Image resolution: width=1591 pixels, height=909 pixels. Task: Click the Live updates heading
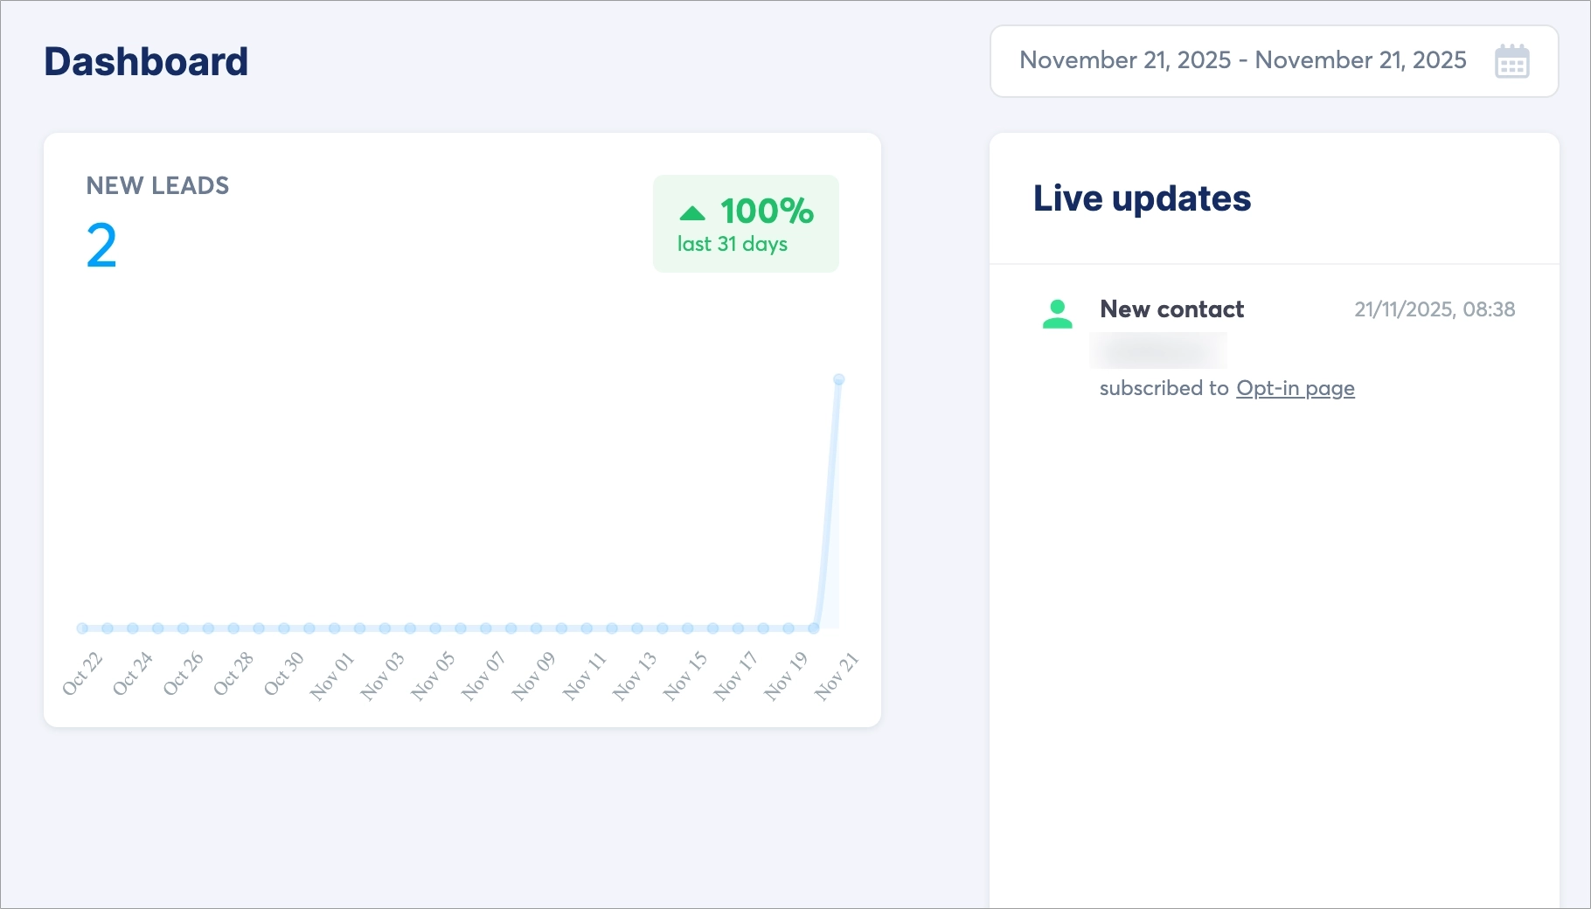click(1142, 198)
